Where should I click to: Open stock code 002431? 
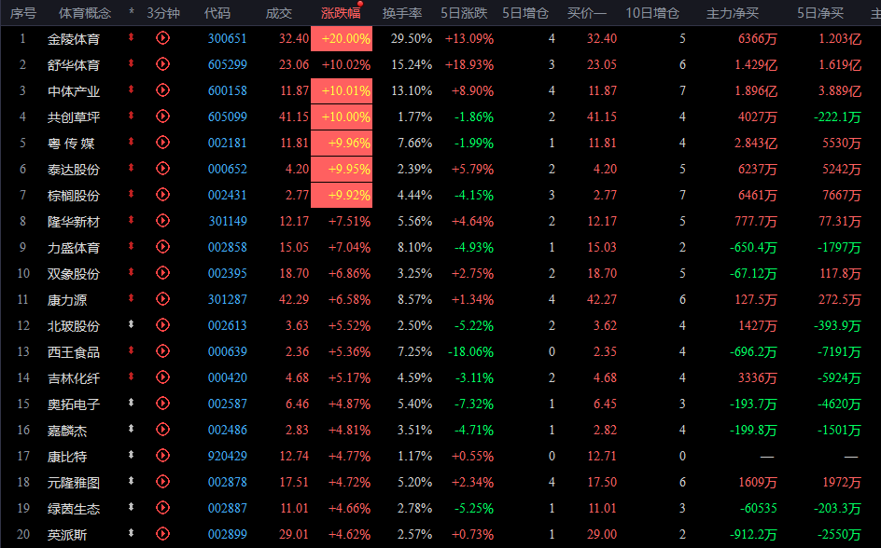point(227,196)
